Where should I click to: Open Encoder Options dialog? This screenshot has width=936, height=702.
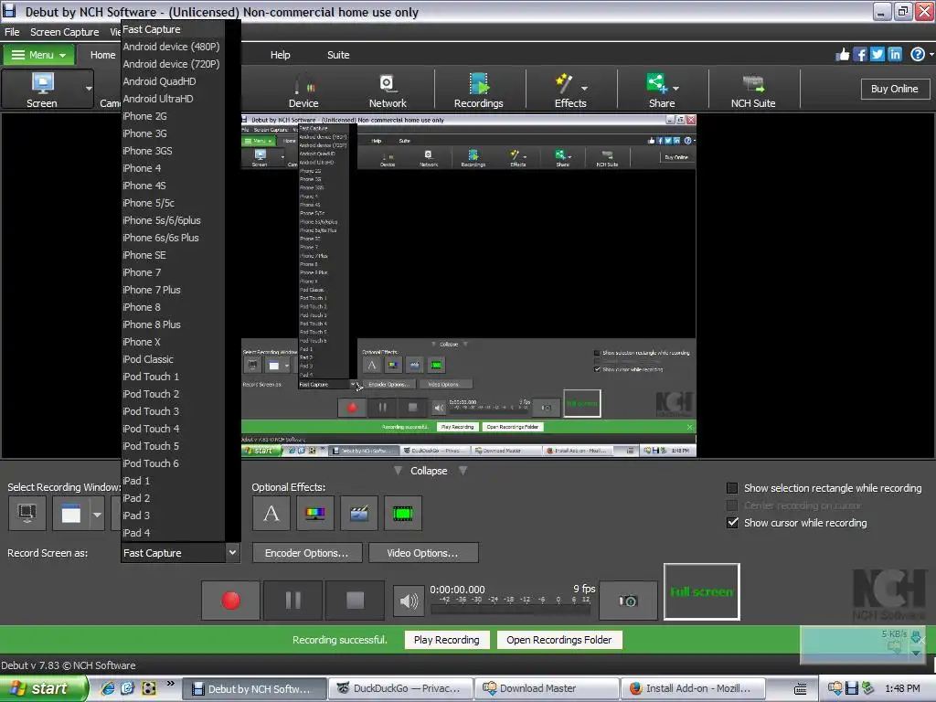tap(307, 553)
